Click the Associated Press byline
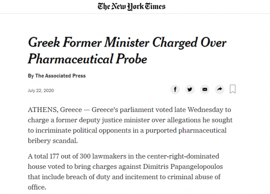Screen dimensions: 270x194 coord(60,76)
